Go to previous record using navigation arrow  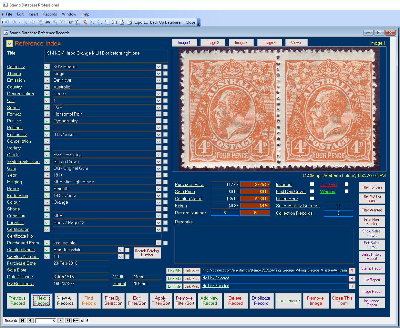pos(30,321)
